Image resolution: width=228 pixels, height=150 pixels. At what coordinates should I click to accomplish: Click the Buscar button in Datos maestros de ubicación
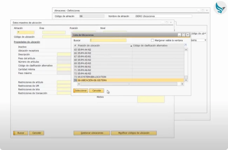coord(21,133)
